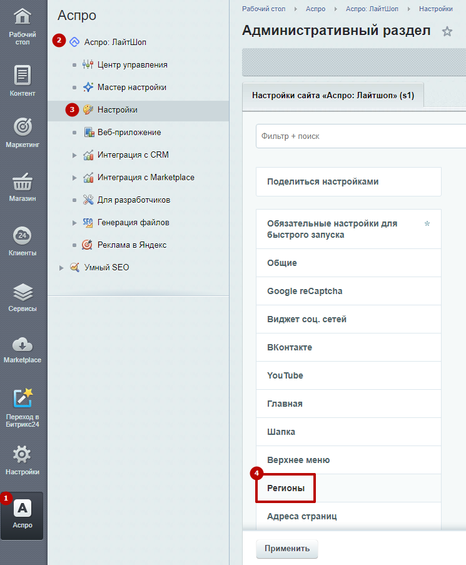Click the Веб-приложение icon

click(x=89, y=132)
